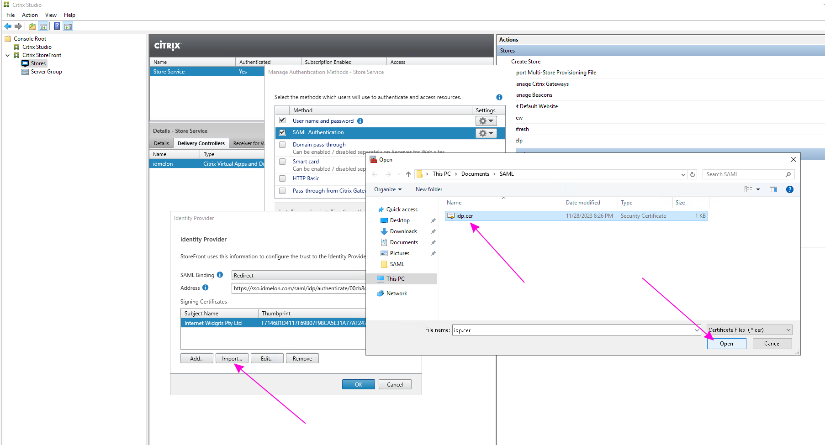Click info icon next to Address

point(206,288)
